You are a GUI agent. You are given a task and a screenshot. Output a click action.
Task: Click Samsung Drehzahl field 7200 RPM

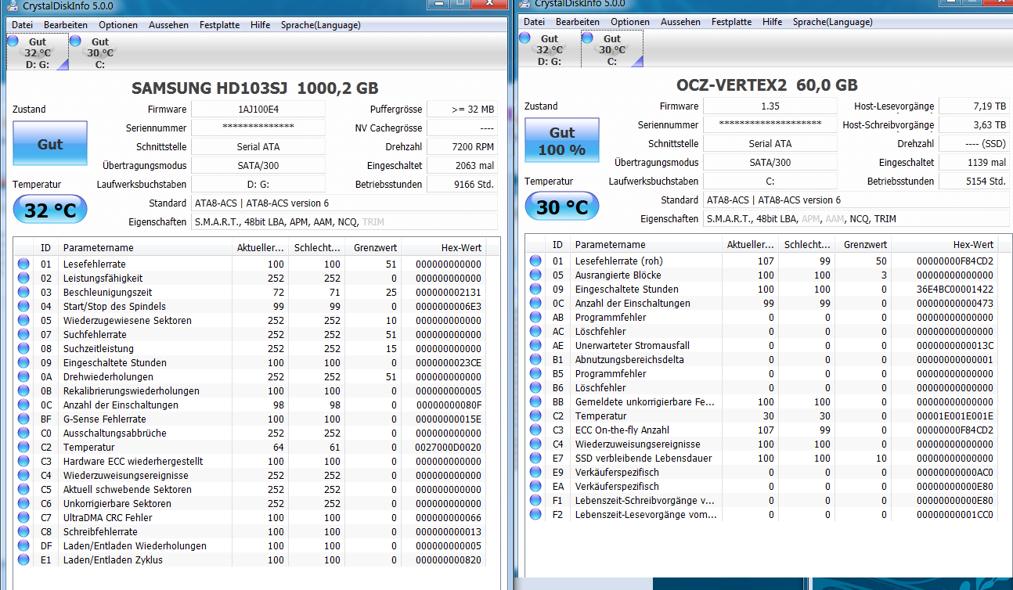pos(462,147)
